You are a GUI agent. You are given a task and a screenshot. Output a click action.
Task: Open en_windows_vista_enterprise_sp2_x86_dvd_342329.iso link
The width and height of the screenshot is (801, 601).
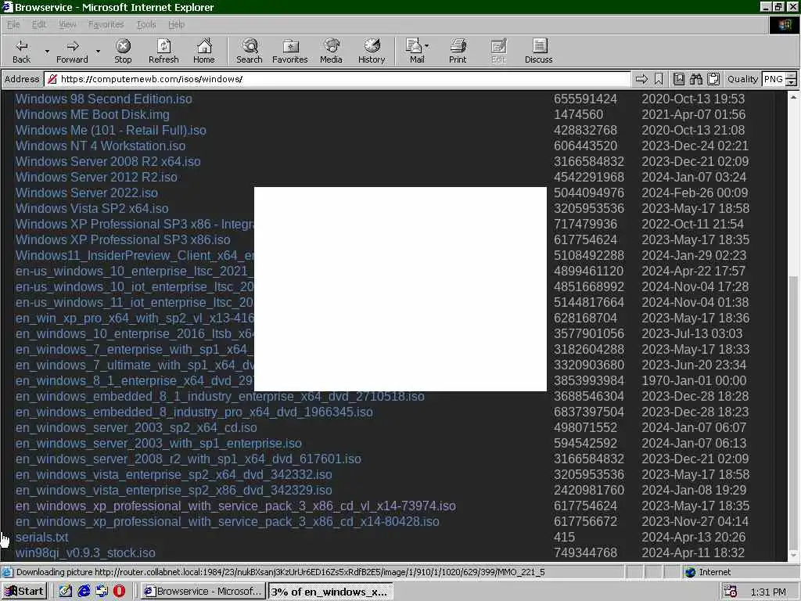tap(174, 491)
